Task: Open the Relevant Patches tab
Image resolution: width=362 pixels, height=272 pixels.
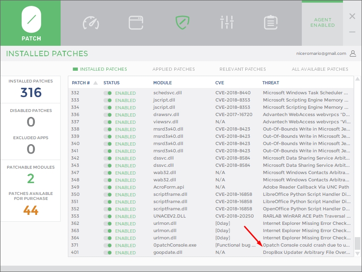Action: 243,69
